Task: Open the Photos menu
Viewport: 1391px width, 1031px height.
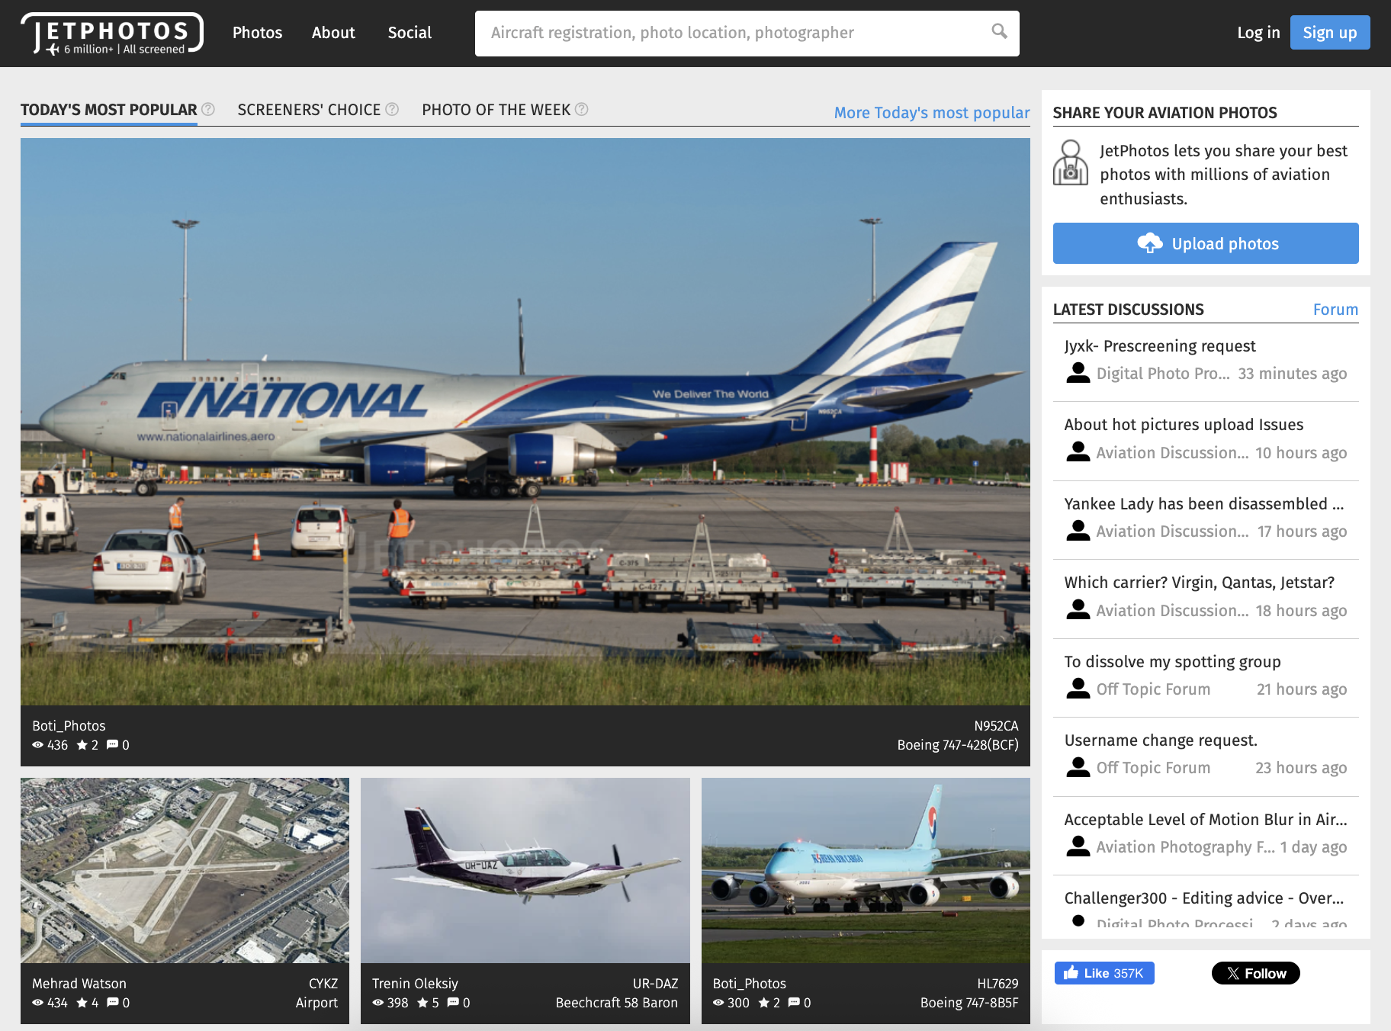Action: [257, 33]
